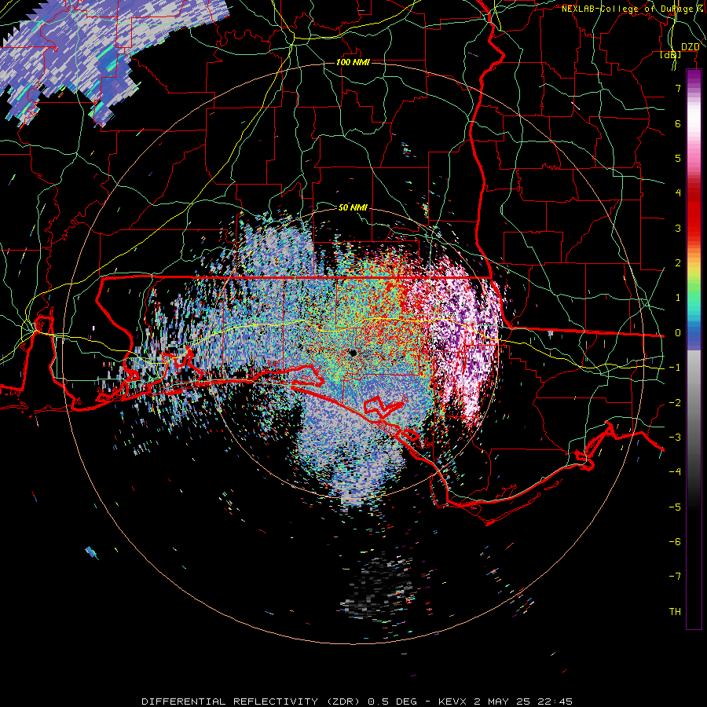Click the 6 value on the color scale
Image resolution: width=707 pixels, height=707 pixels.
point(678,123)
